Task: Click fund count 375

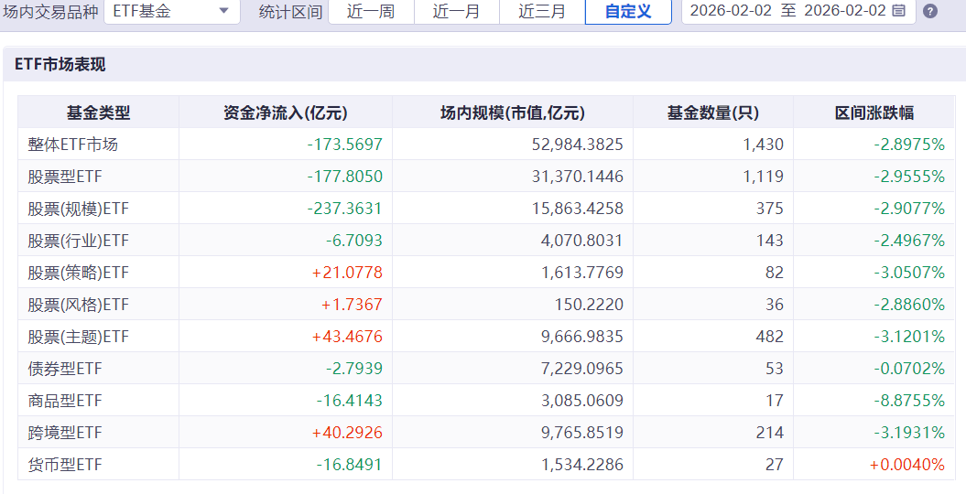Action: tap(770, 209)
